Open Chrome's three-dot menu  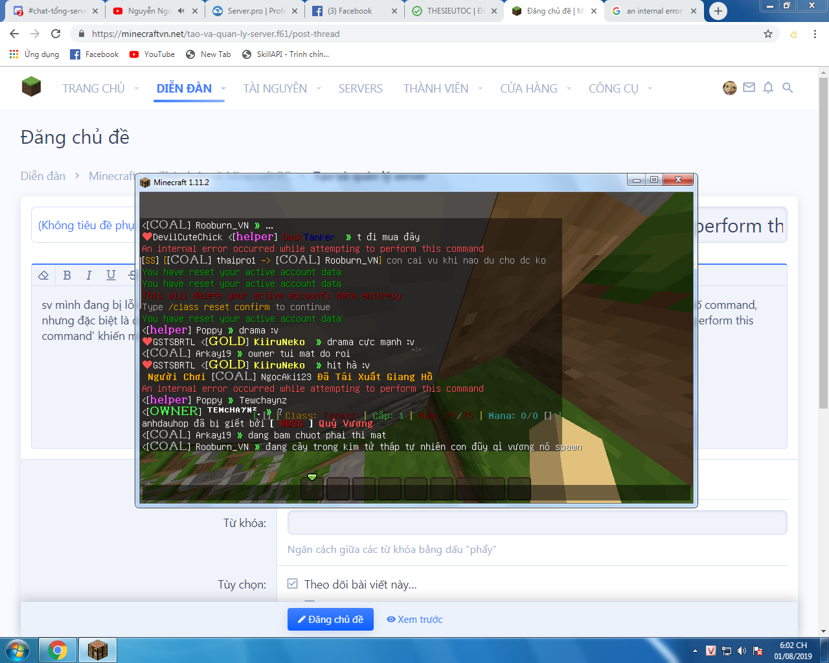(x=815, y=34)
